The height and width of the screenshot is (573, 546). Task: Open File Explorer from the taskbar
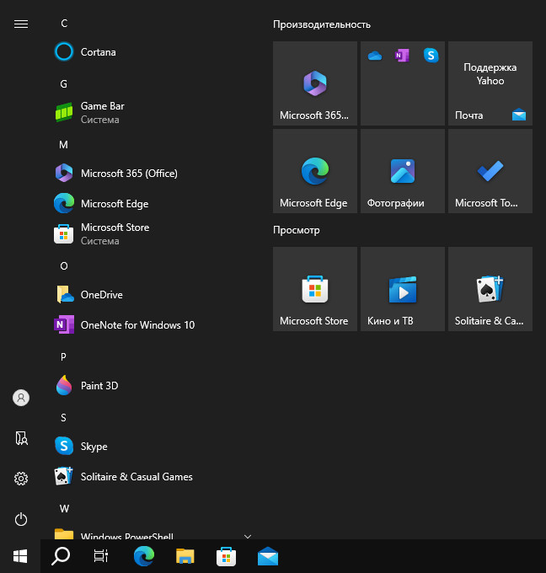pyautogui.click(x=185, y=556)
